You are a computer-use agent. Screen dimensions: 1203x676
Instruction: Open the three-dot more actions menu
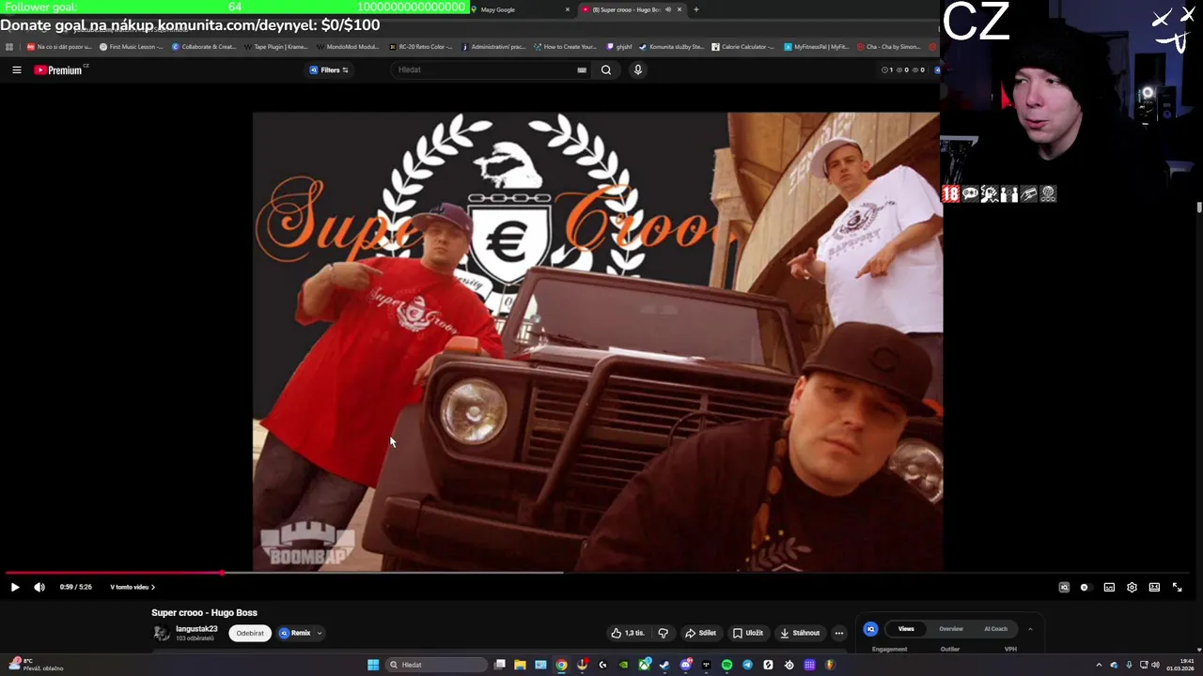(x=839, y=633)
